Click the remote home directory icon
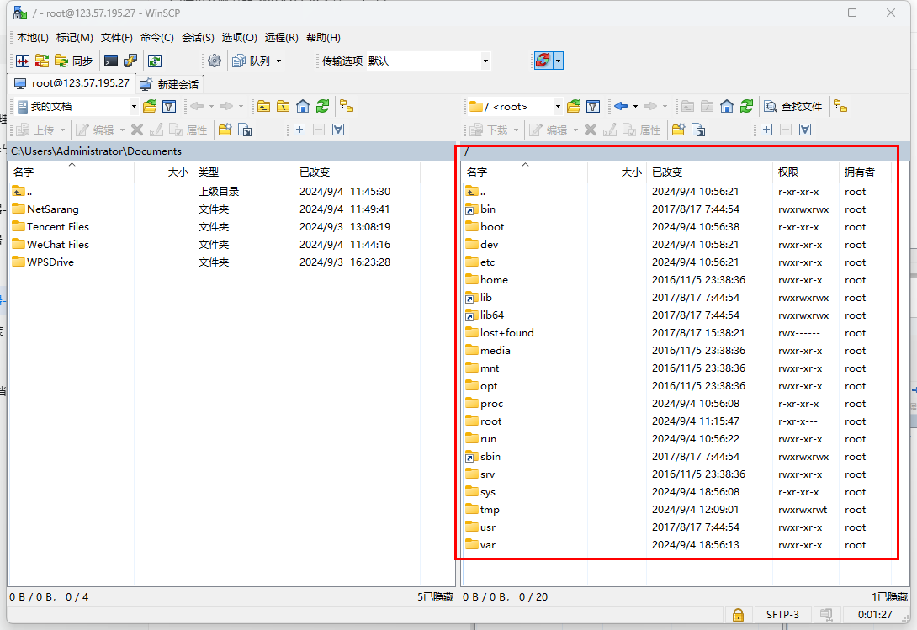 point(727,107)
